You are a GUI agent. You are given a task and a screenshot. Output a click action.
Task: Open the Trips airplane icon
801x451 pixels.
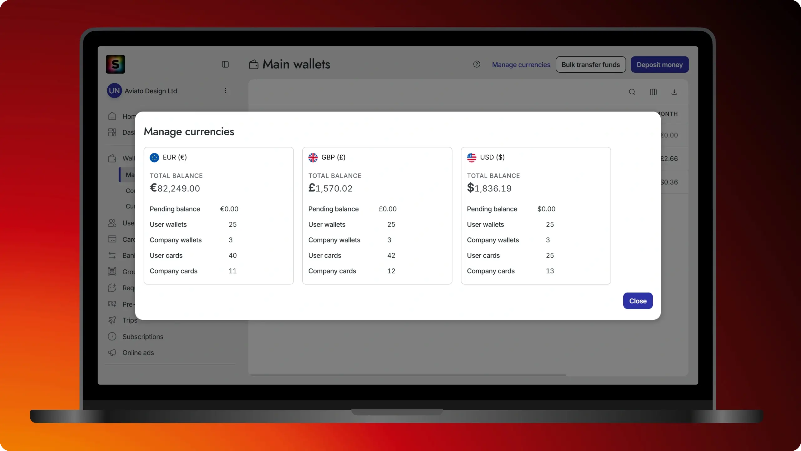112,320
